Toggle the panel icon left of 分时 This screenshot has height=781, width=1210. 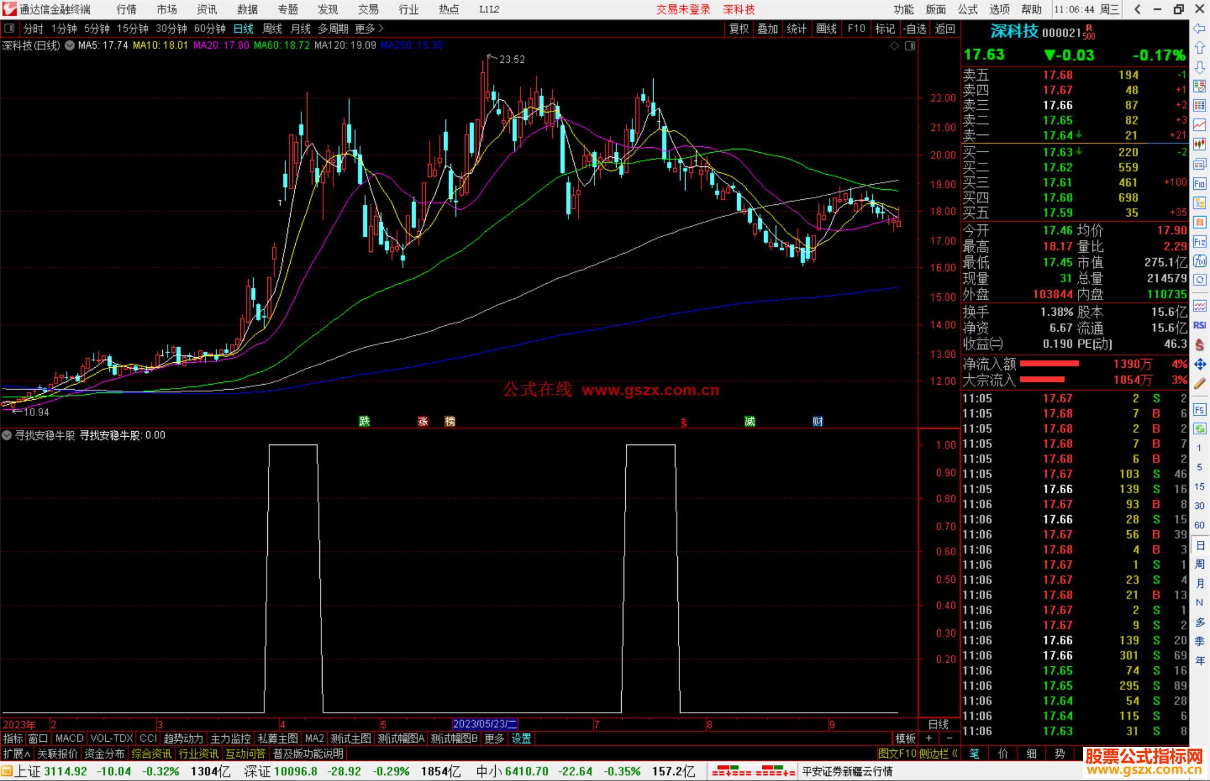(x=10, y=29)
